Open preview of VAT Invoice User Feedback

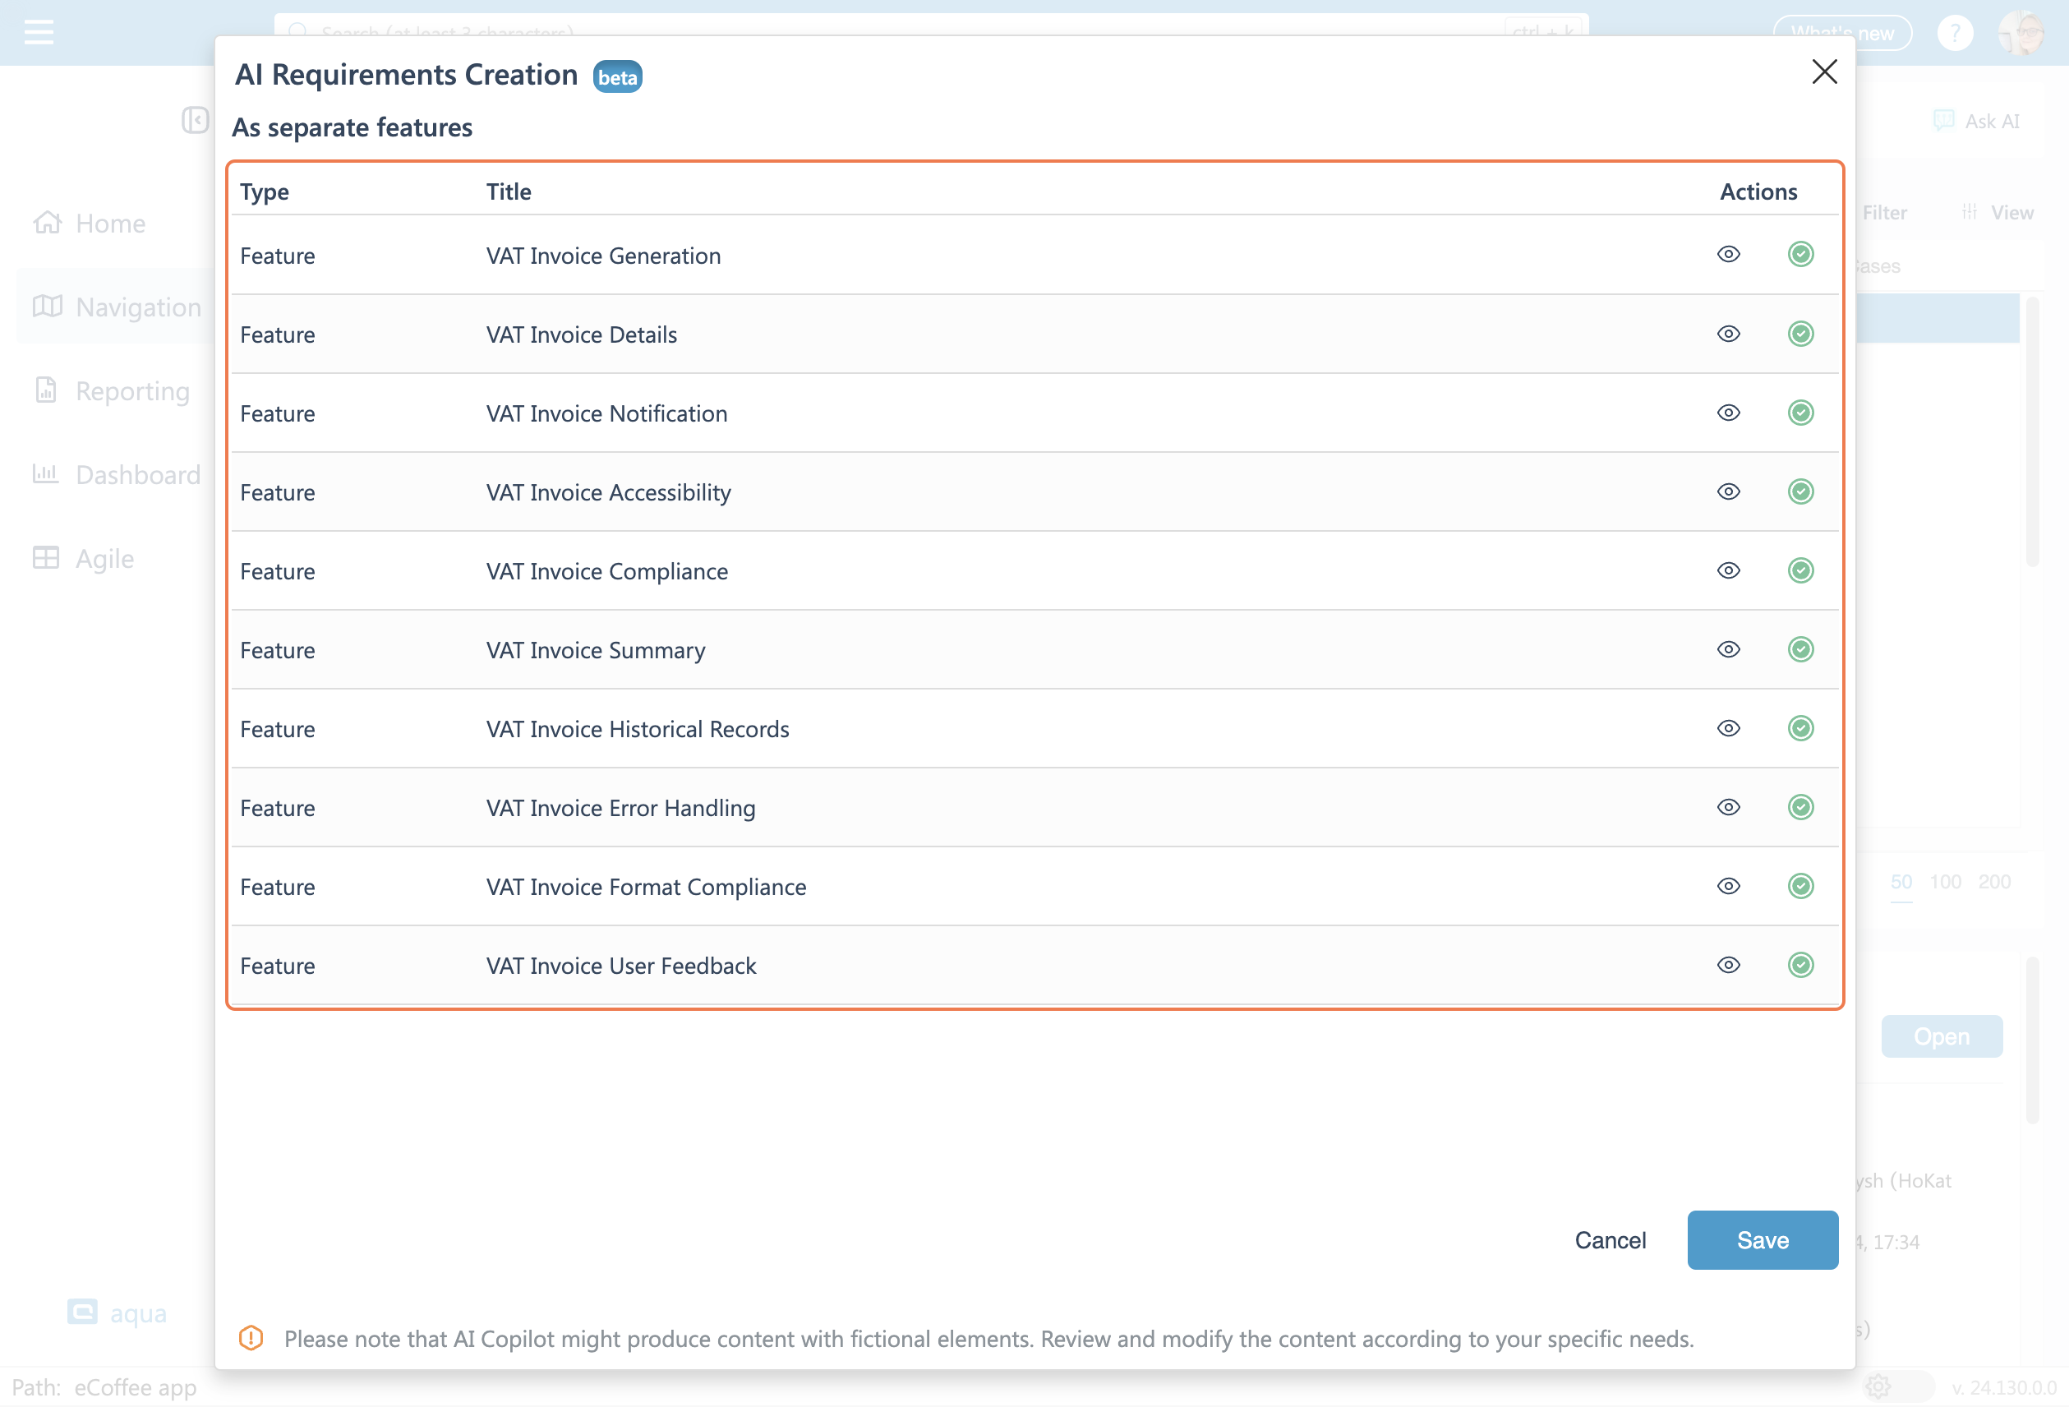(1728, 966)
